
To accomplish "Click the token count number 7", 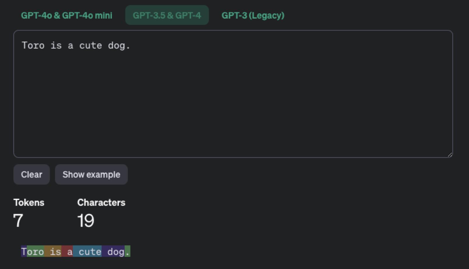I will [x=18, y=220].
